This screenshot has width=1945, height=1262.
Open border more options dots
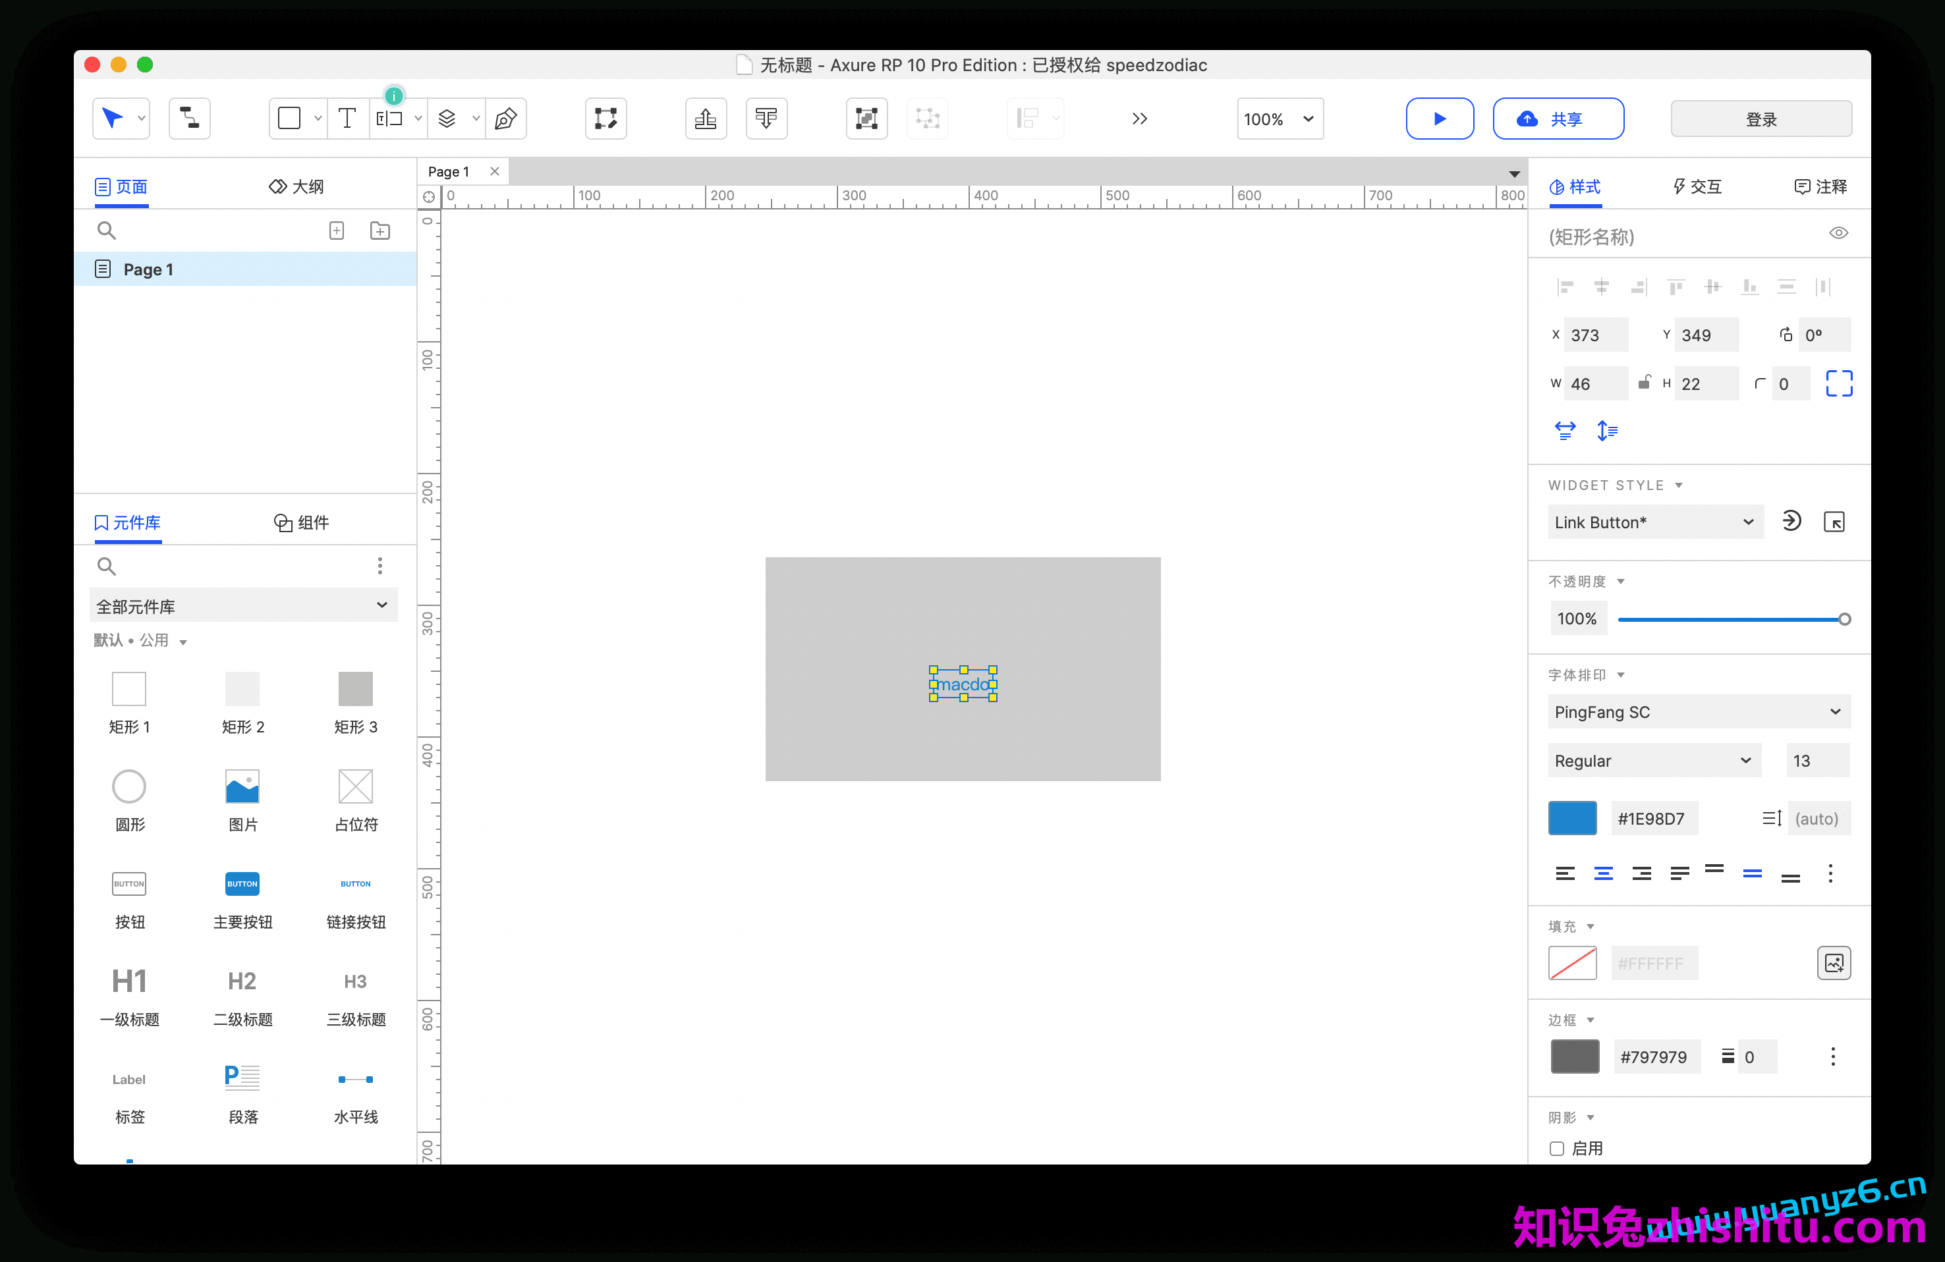pyautogui.click(x=1833, y=1057)
